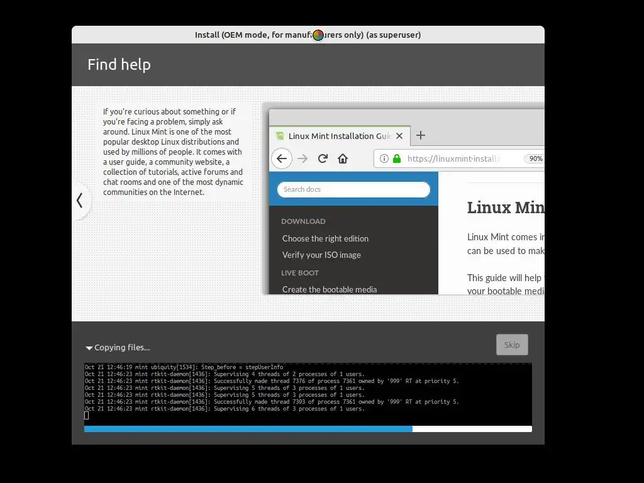
Task: Click the 'Step_before = stepUserInfo' log line
Action: (x=184, y=367)
